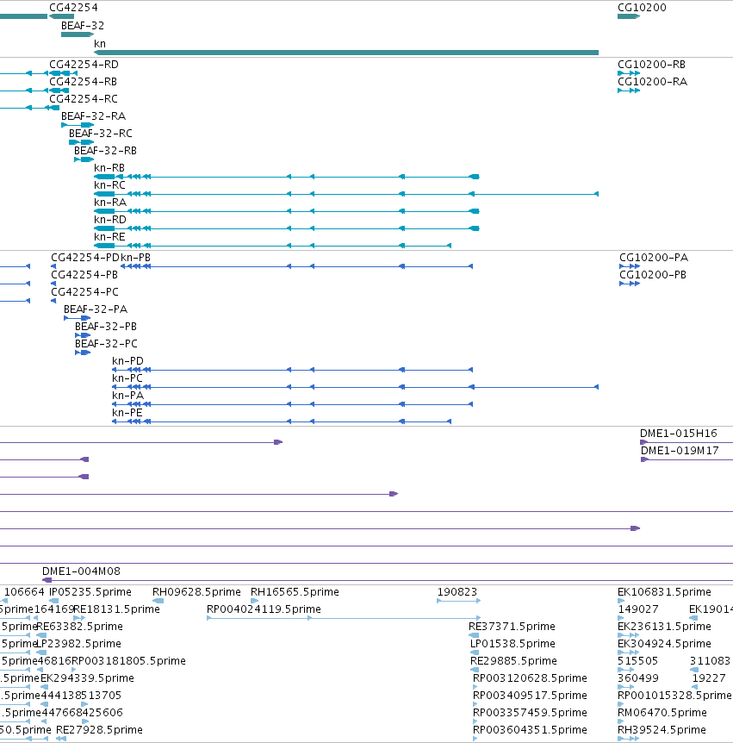Click the RE29885.5prime EST label
733x743 pixels.
pyautogui.click(x=513, y=660)
